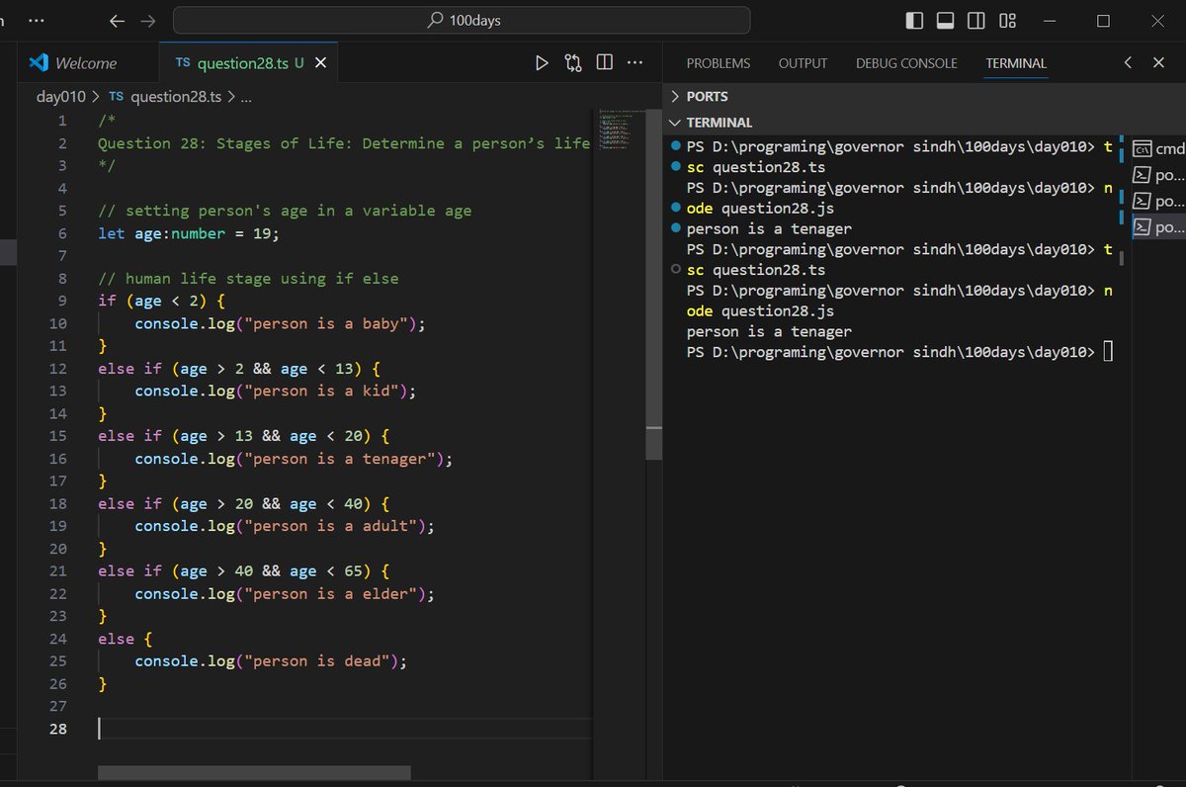This screenshot has height=787, width=1186.
Task: Switch to the PROBLEMS tab
Action: (x=718, y=63)
